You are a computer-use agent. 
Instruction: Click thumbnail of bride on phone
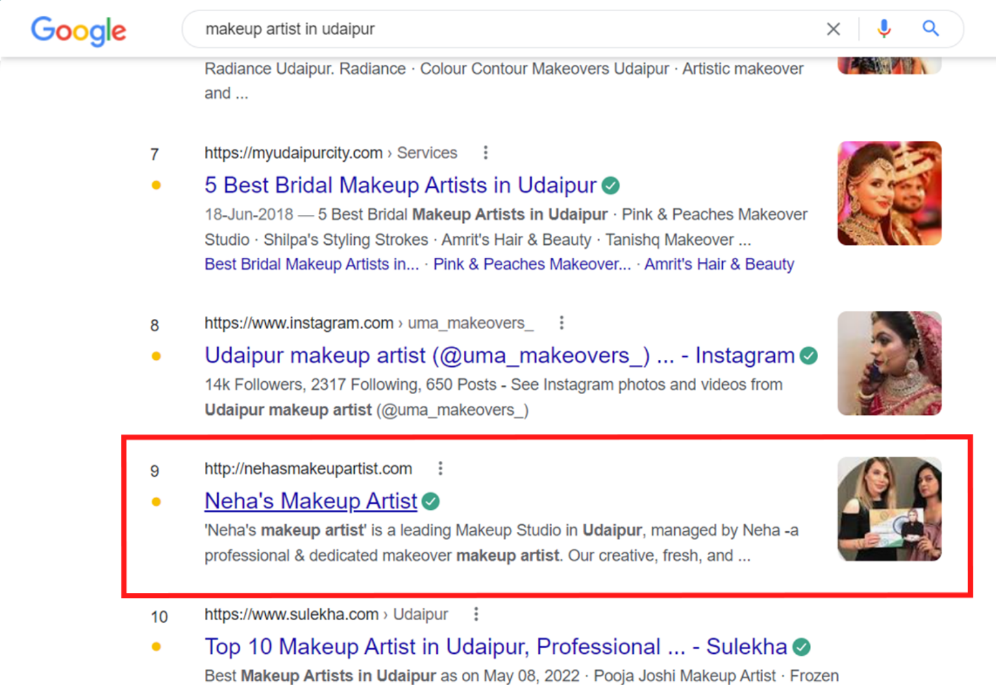click(889, 363)
